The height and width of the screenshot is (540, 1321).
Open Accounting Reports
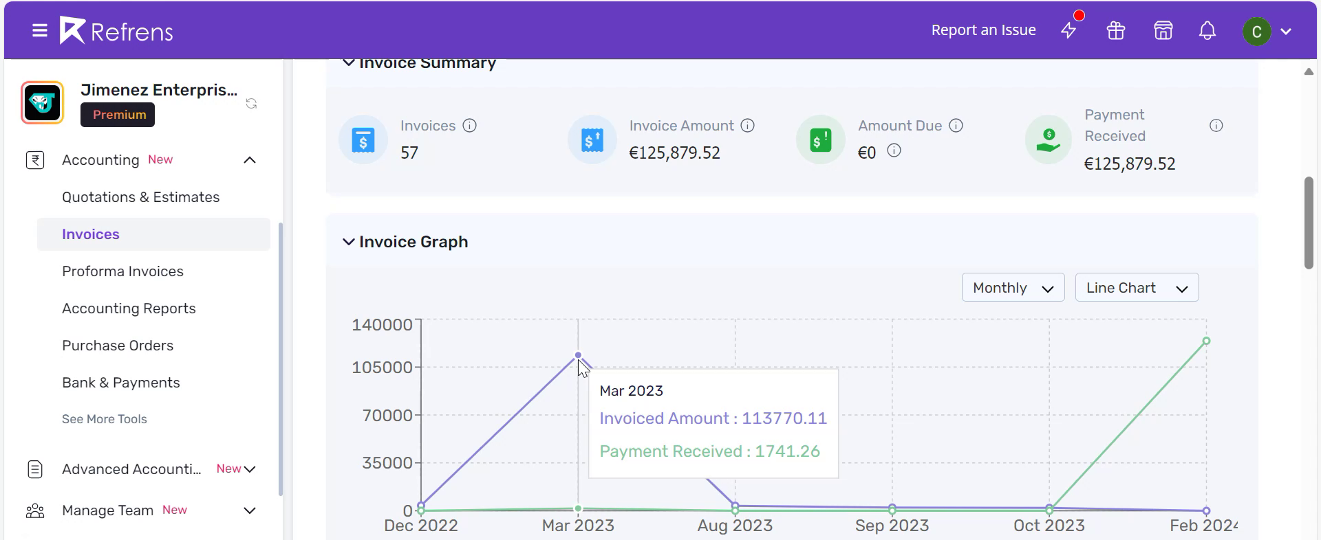[129, 308]
